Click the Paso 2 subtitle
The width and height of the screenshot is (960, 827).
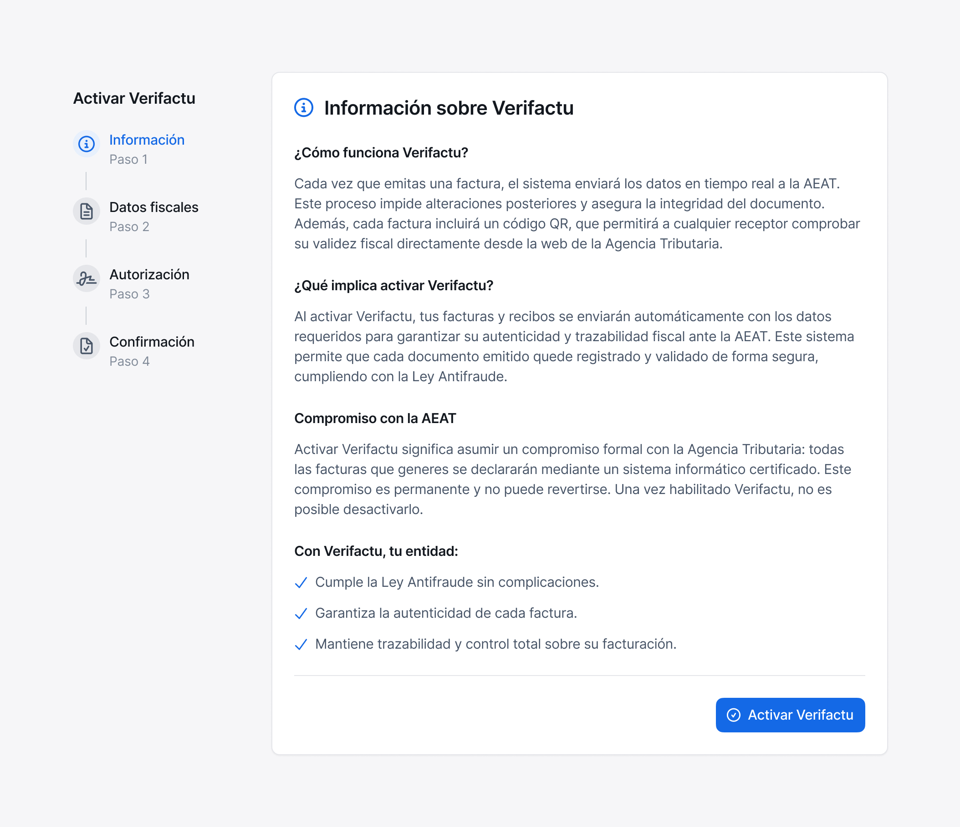click(x=129, y=227)
